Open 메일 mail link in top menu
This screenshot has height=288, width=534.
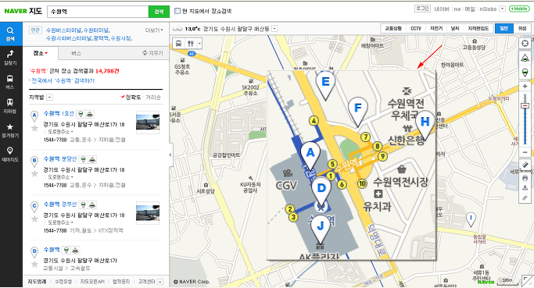[470, 9]
